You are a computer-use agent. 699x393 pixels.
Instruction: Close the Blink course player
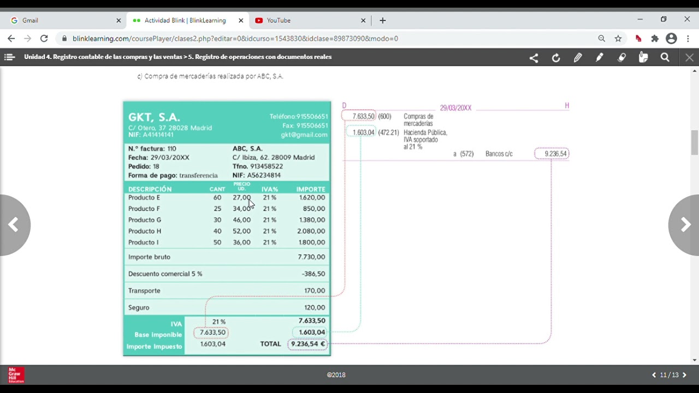pyautogui.click(x=689, y=57)
